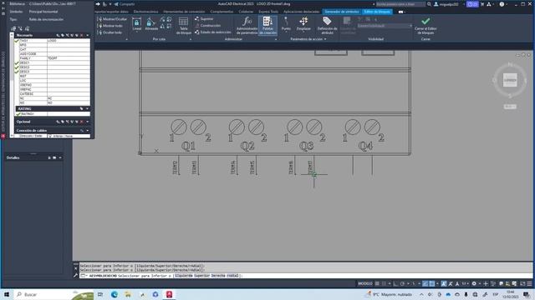Switch to Editor de bloques tab
This screenshot has width=535, height=300.
pyautogui.click(x=377, y=12)
